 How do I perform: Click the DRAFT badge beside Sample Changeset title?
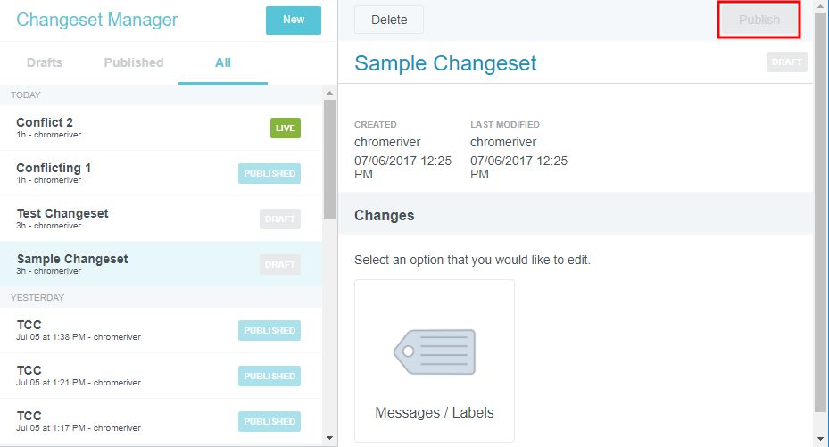pos(786,62)
